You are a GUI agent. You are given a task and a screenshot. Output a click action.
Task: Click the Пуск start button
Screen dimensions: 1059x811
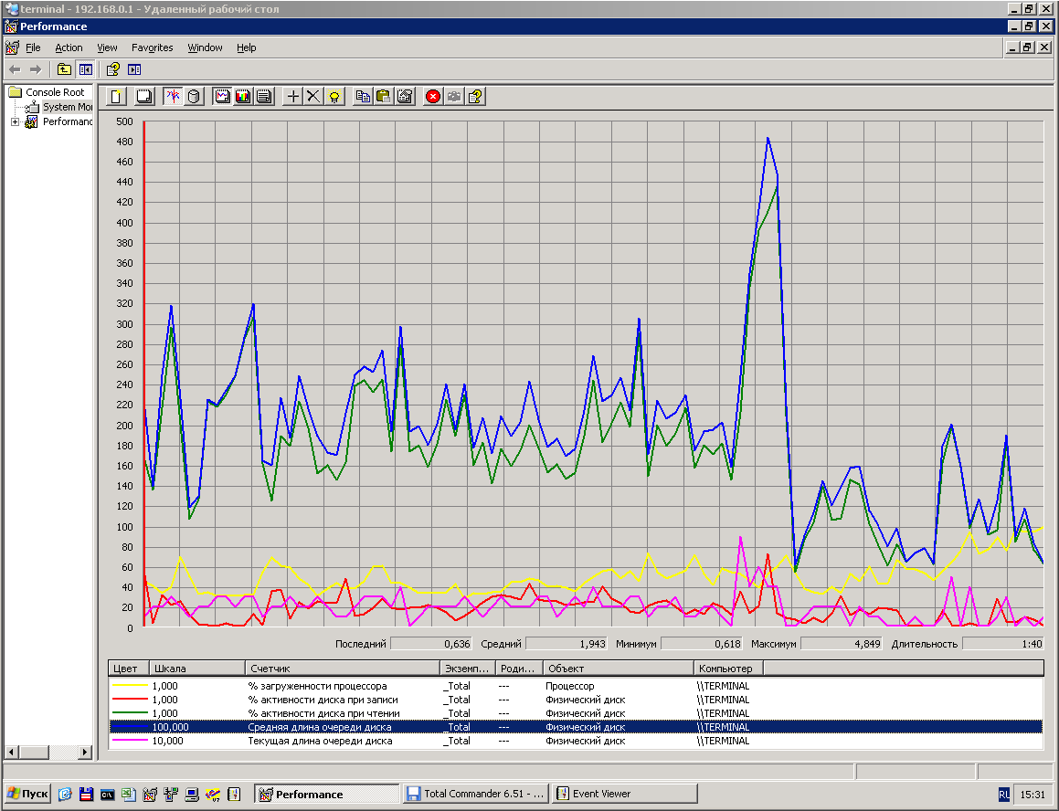(27, 794)
